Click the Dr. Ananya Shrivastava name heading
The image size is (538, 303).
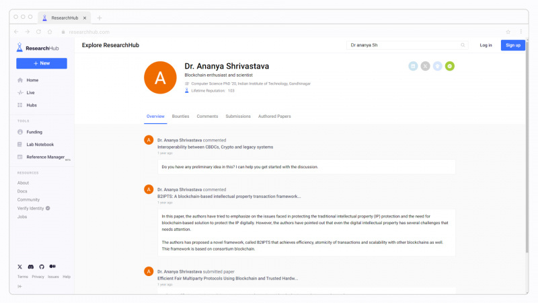click(227, 66)
